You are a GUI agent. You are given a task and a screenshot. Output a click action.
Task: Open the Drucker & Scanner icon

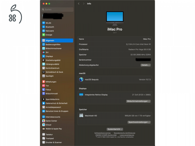point(44,142)
